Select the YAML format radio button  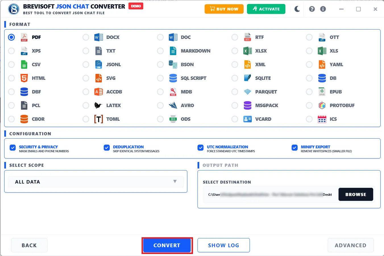[309, 64]
